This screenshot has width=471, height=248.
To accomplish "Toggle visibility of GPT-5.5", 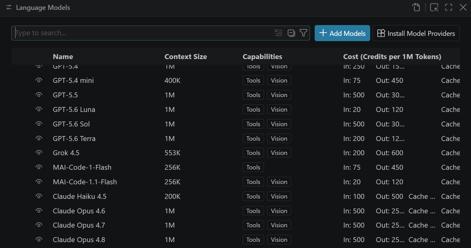I will (39, 95).
